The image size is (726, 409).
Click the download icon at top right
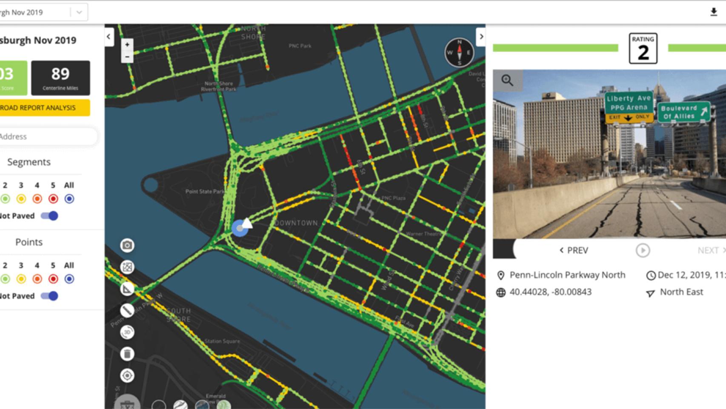click(x=714, y=12)
